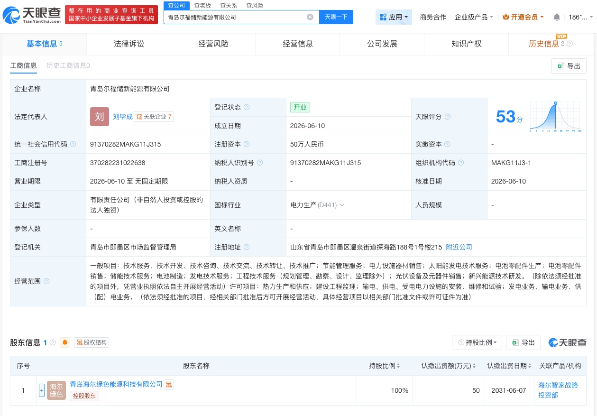597x416 pixels.
Task: Click the TianYanCha logo
Action: (31, 15)
